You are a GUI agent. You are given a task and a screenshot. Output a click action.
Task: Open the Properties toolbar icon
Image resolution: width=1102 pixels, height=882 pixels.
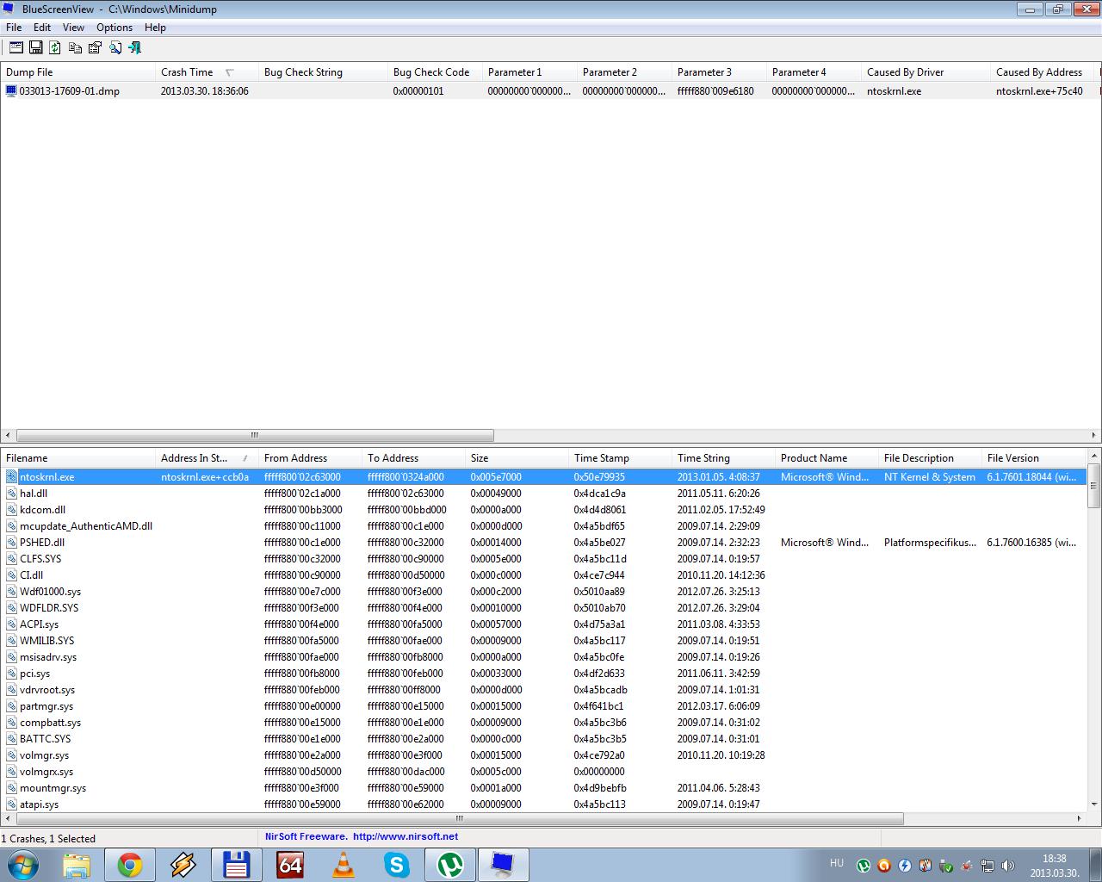point(95,48)
